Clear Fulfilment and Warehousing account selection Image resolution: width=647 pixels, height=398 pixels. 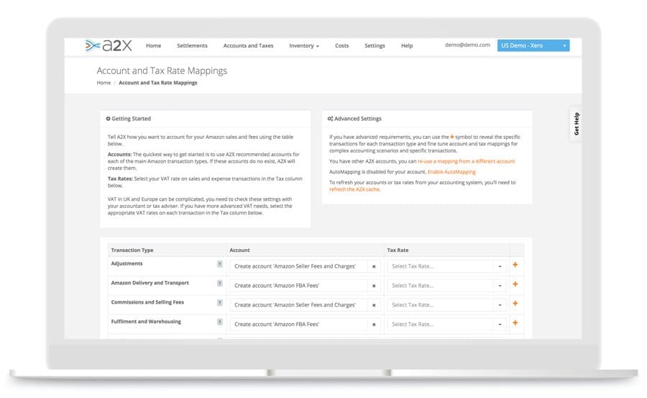pyautogui.click(x=374, y=325)
